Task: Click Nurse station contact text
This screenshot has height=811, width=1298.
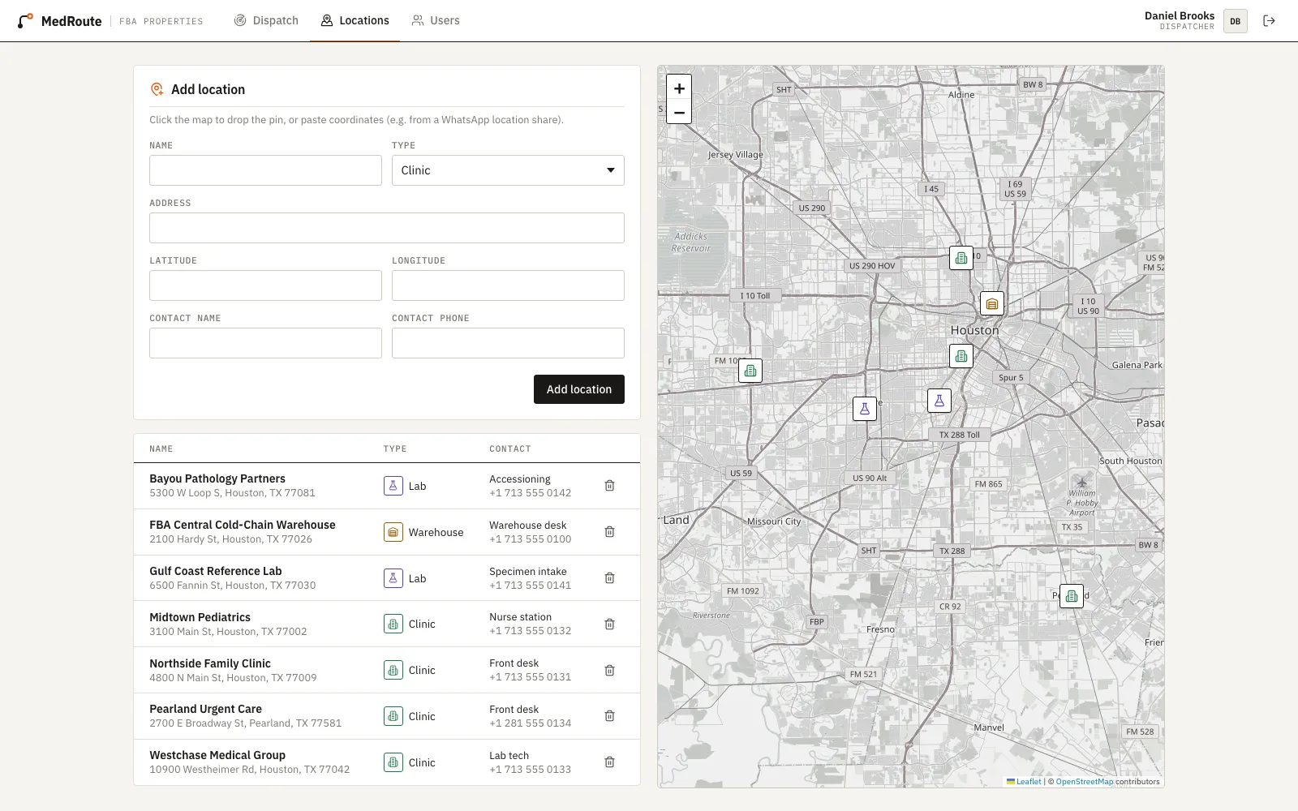Action: tap(520, 617)
